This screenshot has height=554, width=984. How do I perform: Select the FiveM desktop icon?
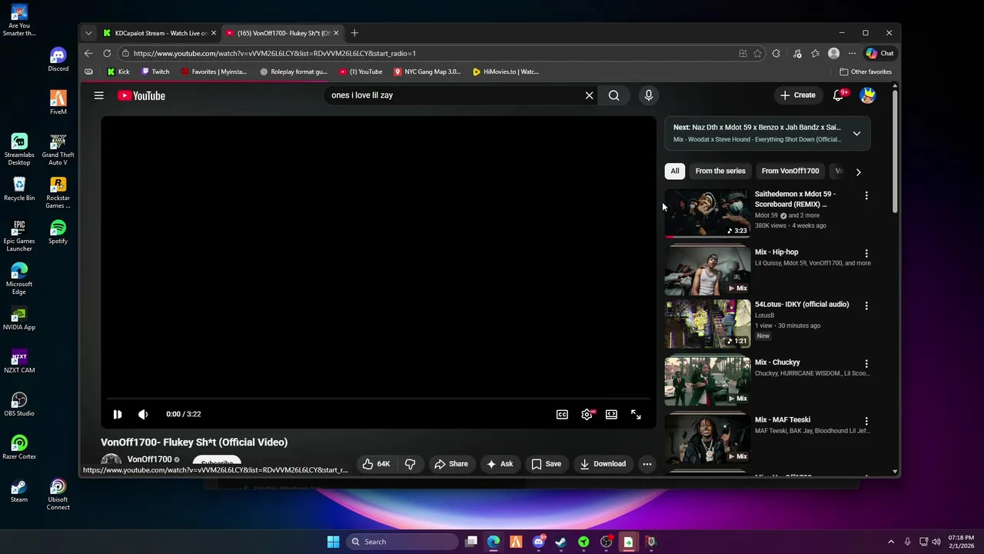tap(58, 102)
